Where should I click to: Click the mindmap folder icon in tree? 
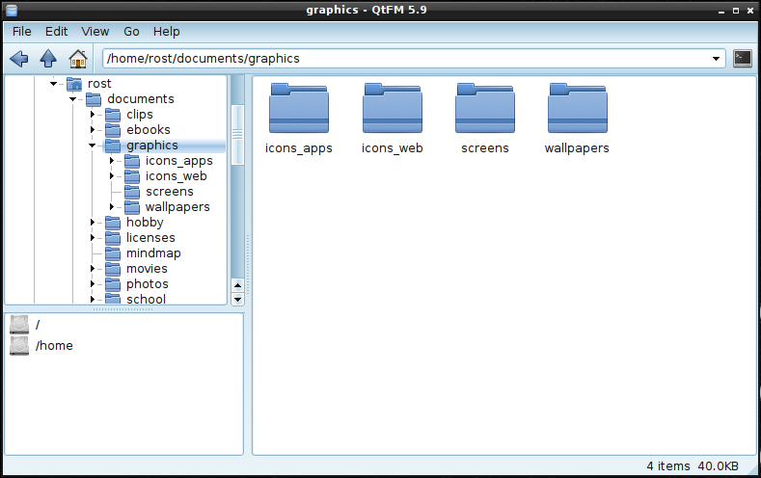coord(113,253)
